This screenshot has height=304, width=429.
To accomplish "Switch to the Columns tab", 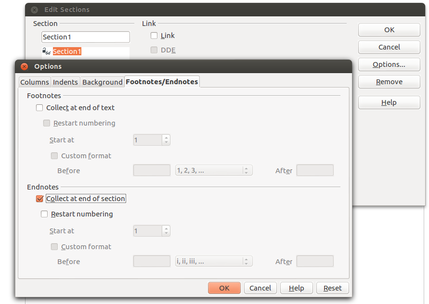I will pos(35,82).
